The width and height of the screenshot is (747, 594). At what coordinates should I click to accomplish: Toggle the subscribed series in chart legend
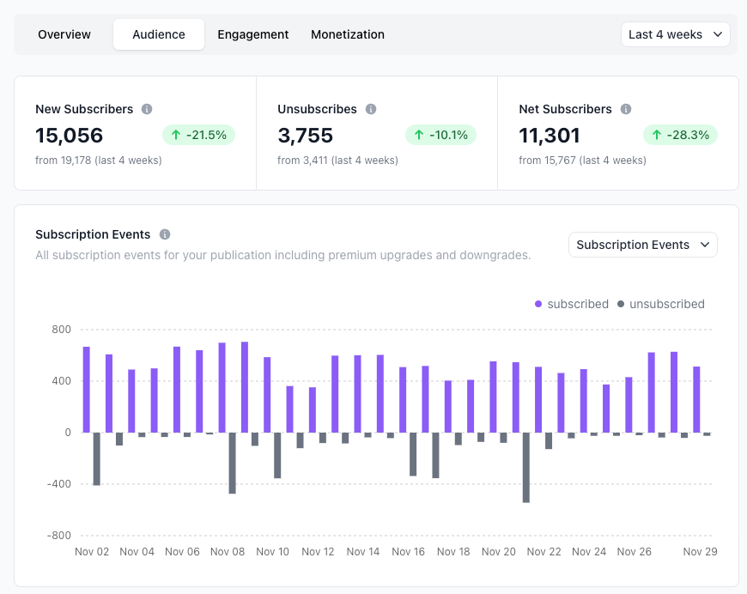pyautogui.click(x=572, y=304)
